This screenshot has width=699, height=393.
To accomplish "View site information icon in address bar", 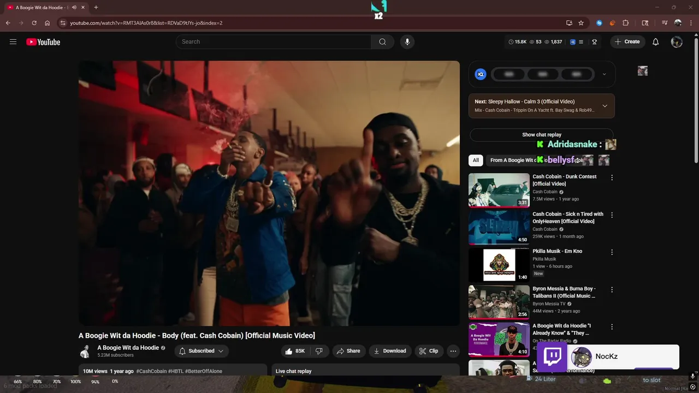I will pos(63,23).
